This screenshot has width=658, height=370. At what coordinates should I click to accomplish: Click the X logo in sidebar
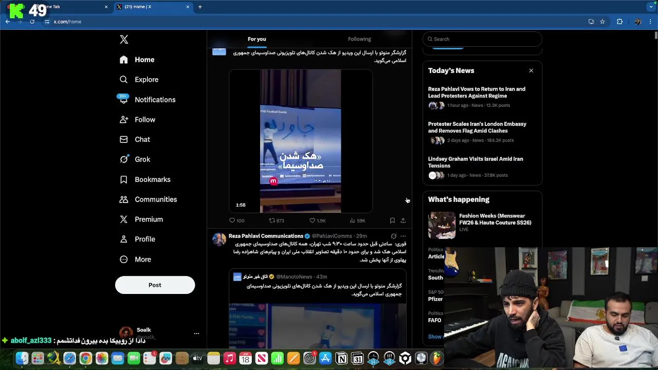point(124,40)
